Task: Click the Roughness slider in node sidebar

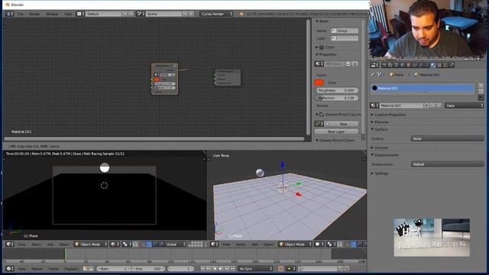Action: (x=336, y=90)
